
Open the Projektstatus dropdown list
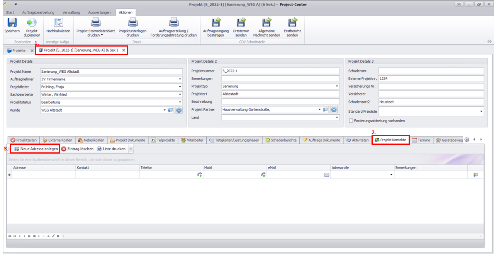coord(180,102)
